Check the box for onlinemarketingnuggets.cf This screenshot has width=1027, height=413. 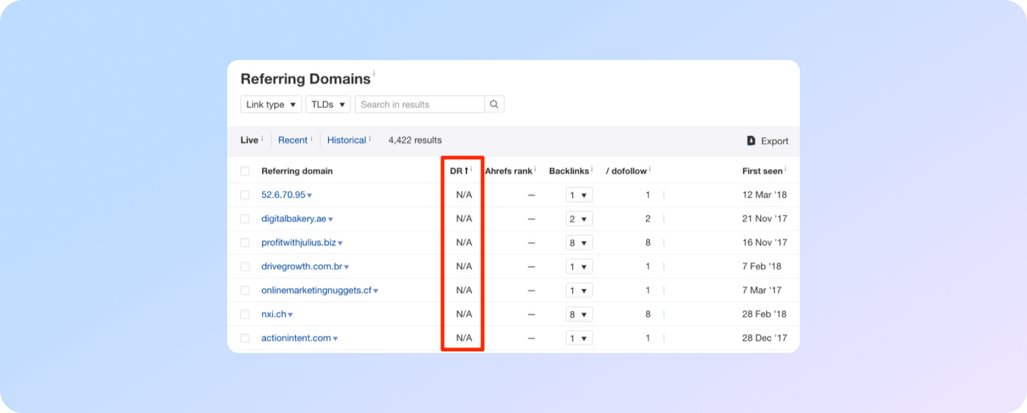click(x=245, y=291)
